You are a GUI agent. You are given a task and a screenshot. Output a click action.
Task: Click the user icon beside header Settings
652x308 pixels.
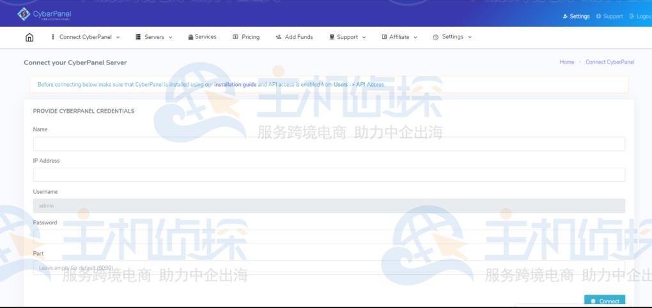coord(564,17)
